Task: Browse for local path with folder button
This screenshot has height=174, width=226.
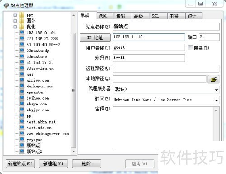Action: (x=213, y=79)
